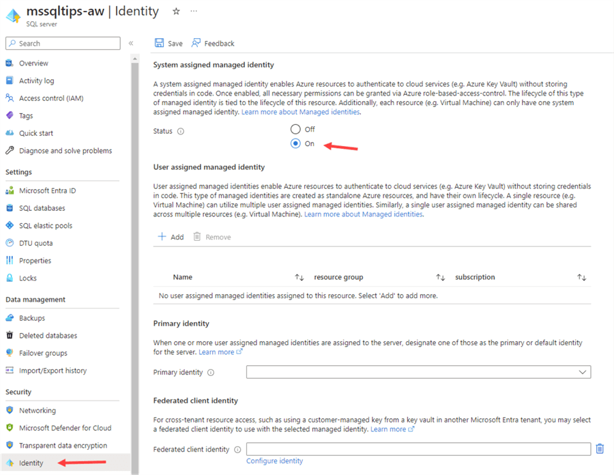Open Federated client identity Learn more link
614x475 pixels.
(x=392, y=429)
